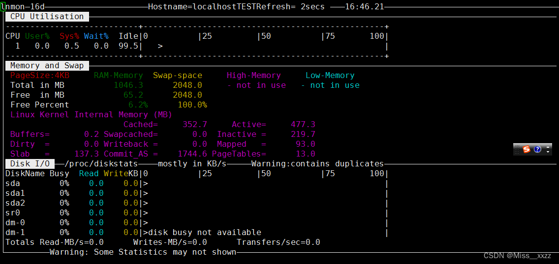Screen dimensions: 559x264
Task: Click the nmon-16d version title
Action: click(25, 6)
